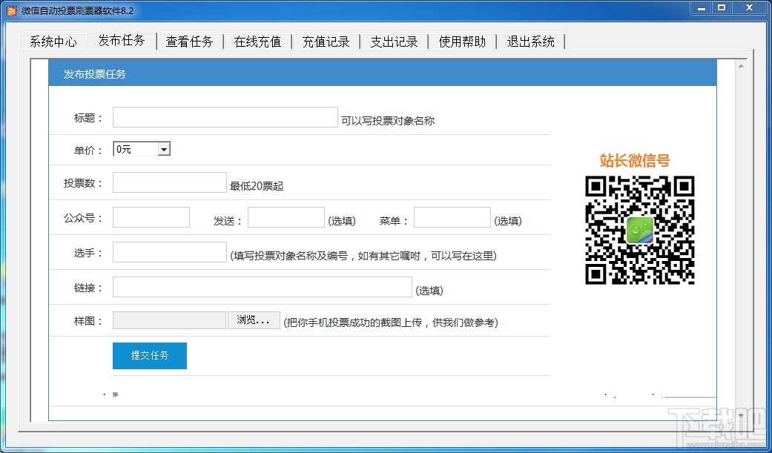Click the scrollbar up arrow
Screen dimensions: 772x453
point(741,66)
